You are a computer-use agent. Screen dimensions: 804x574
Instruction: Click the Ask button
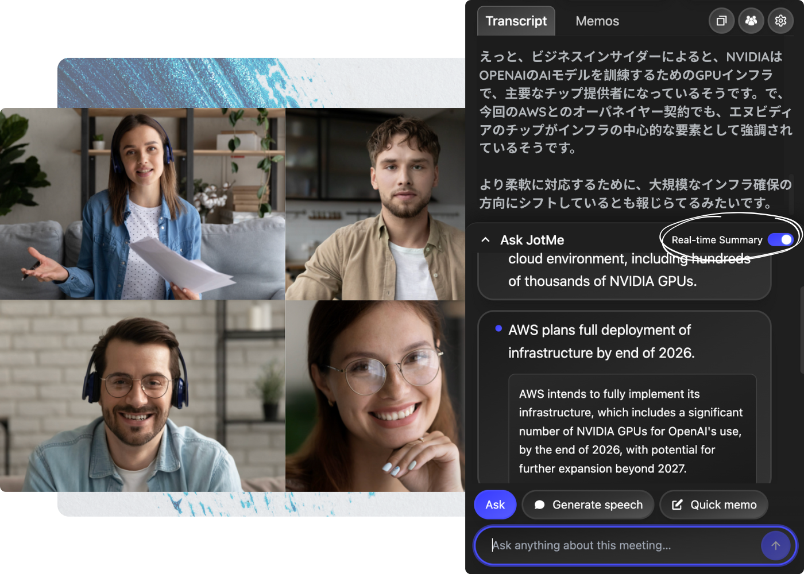(495, 505)
